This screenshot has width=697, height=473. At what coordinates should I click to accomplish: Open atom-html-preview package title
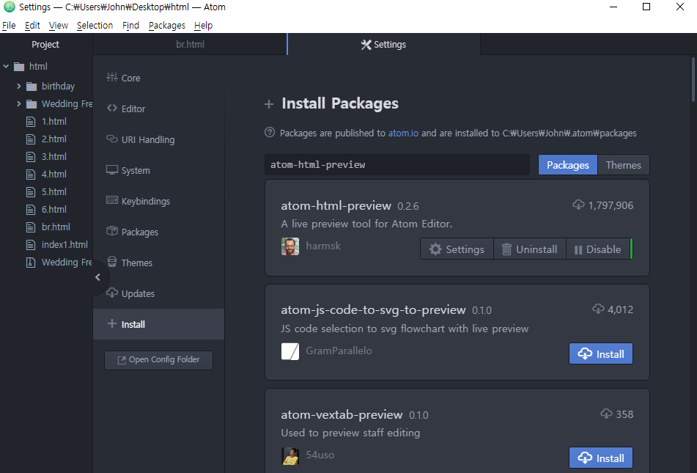coord(336,205)
